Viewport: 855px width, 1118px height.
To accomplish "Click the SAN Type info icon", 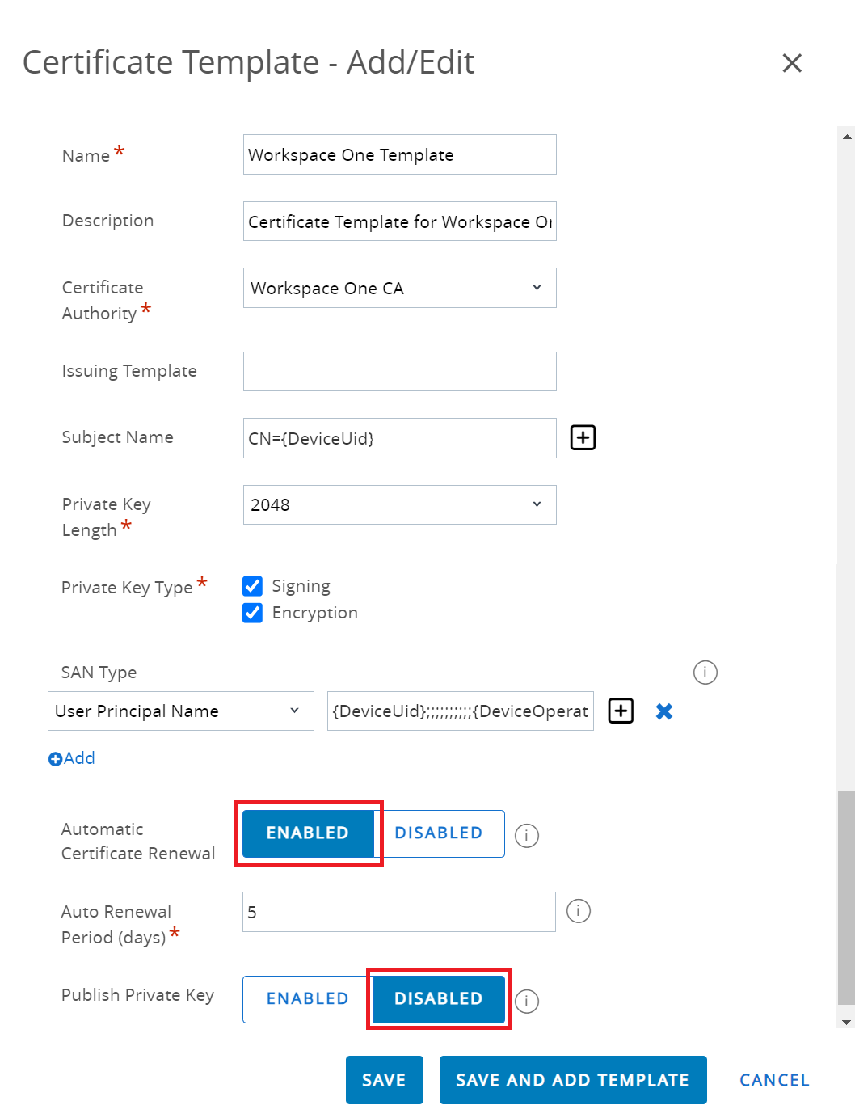I will [705, 672].
